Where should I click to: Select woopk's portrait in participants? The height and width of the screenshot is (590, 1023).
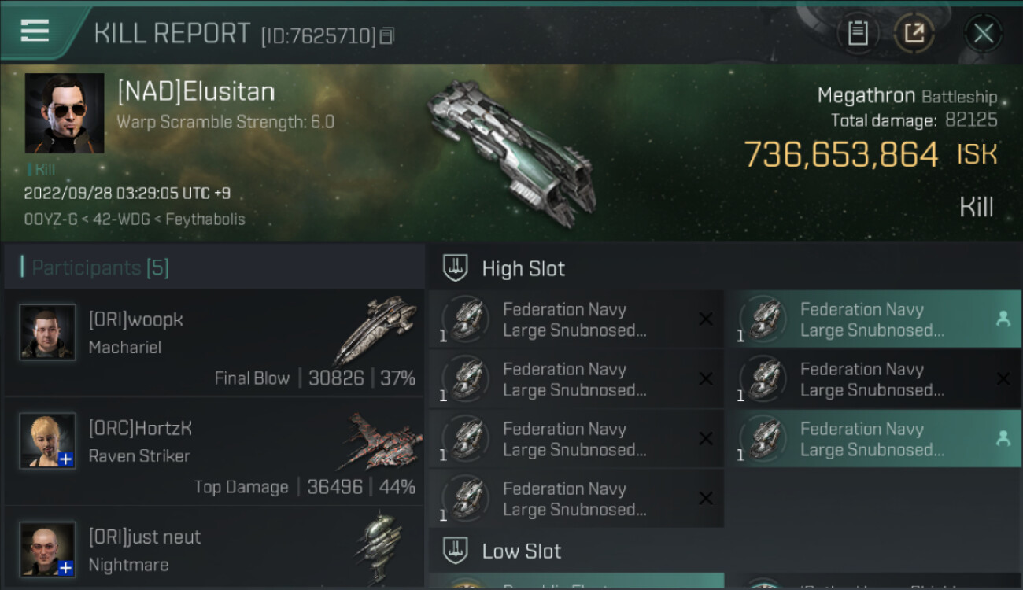[48, 333]
